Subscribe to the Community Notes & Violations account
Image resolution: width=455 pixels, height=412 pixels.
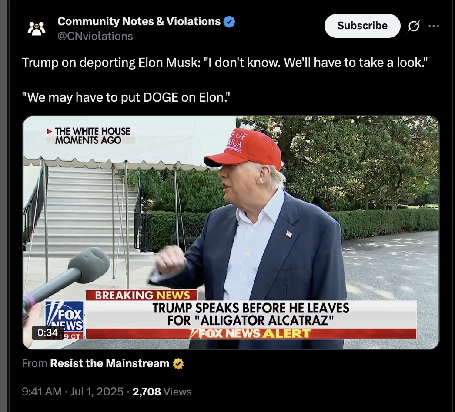tap(362, 26)
